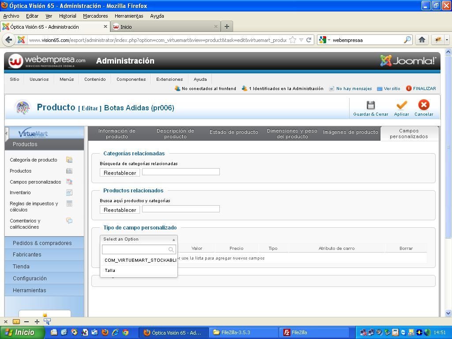Click the magnifier inside dropdown search
Image resolution: width=452 pixels, height=339 pixels.
(171, 249)
